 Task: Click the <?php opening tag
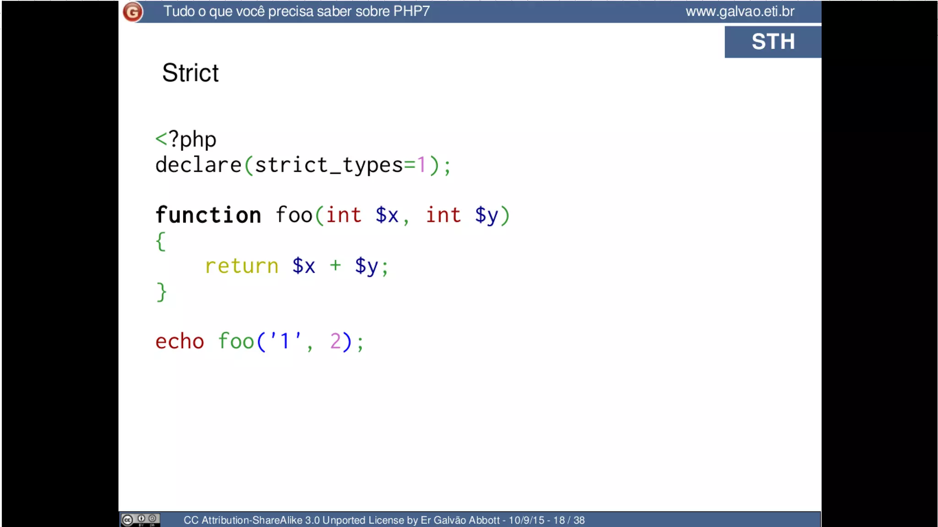tap(185, 139)
